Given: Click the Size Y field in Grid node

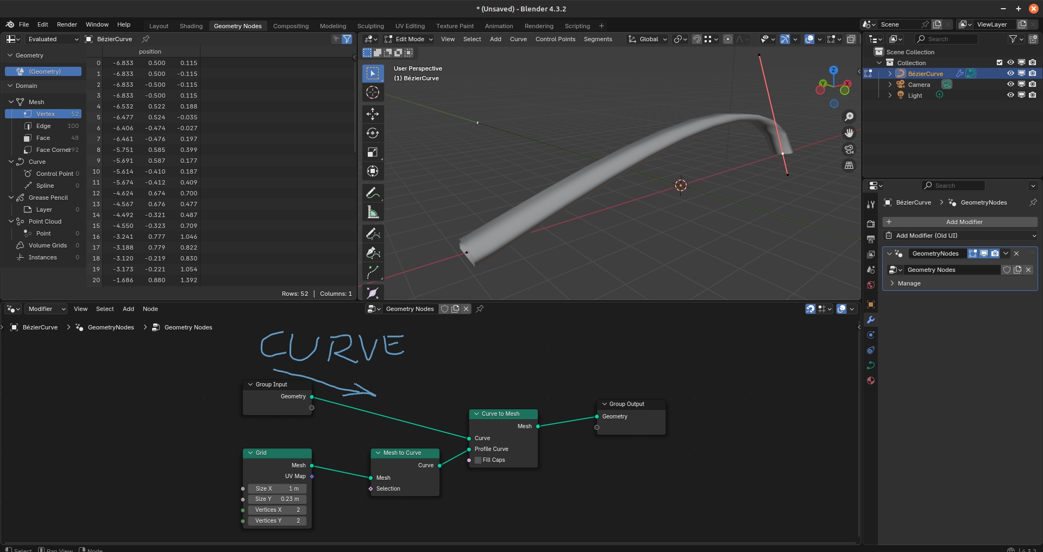Looking at the screenshot, I should (277, 499).
